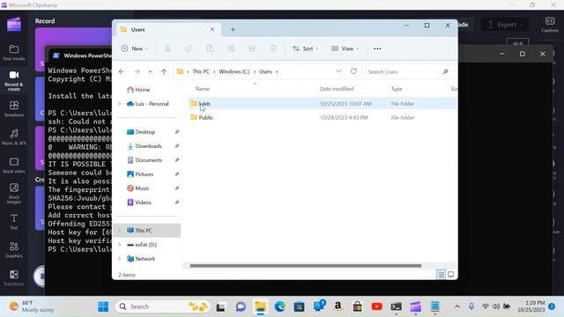Sort by Date modified column header

click(337, 89)
